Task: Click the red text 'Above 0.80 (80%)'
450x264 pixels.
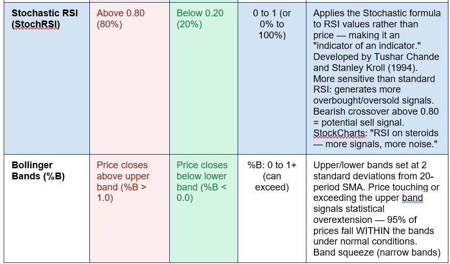Action: pos(120,18)
